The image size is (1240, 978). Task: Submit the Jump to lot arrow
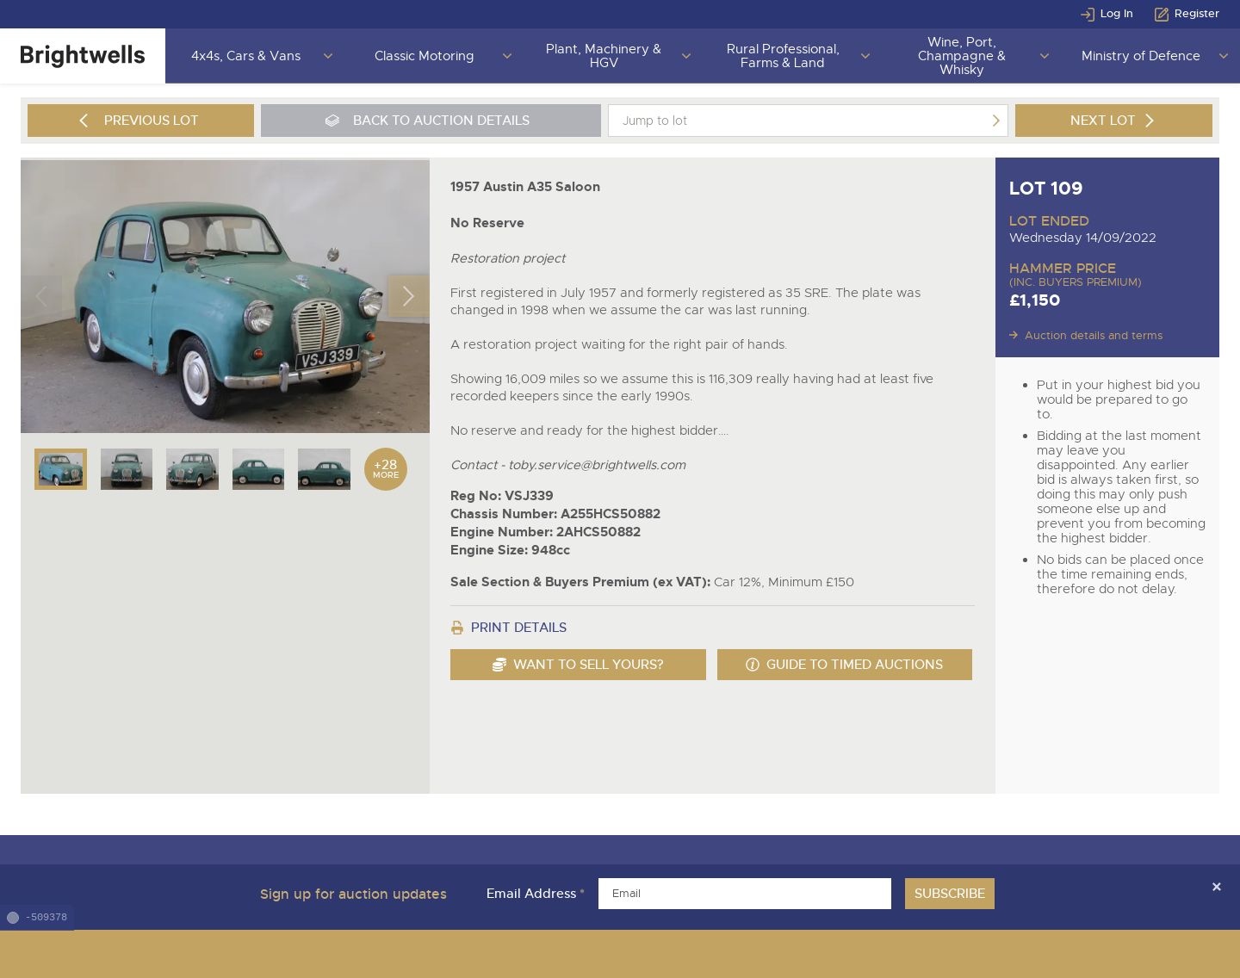(995, 121)
